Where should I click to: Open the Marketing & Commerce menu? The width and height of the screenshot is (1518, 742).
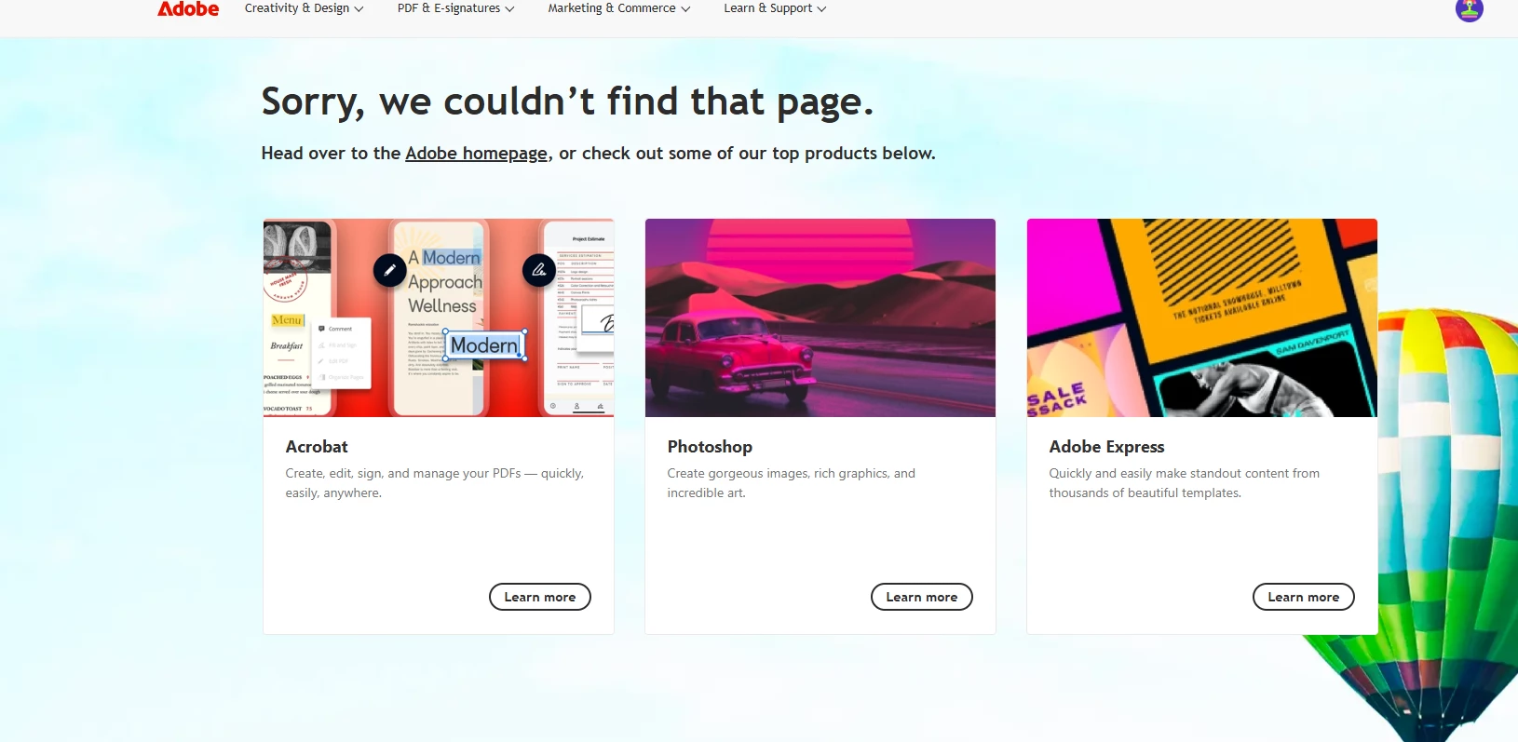click(x=618, y=8)
